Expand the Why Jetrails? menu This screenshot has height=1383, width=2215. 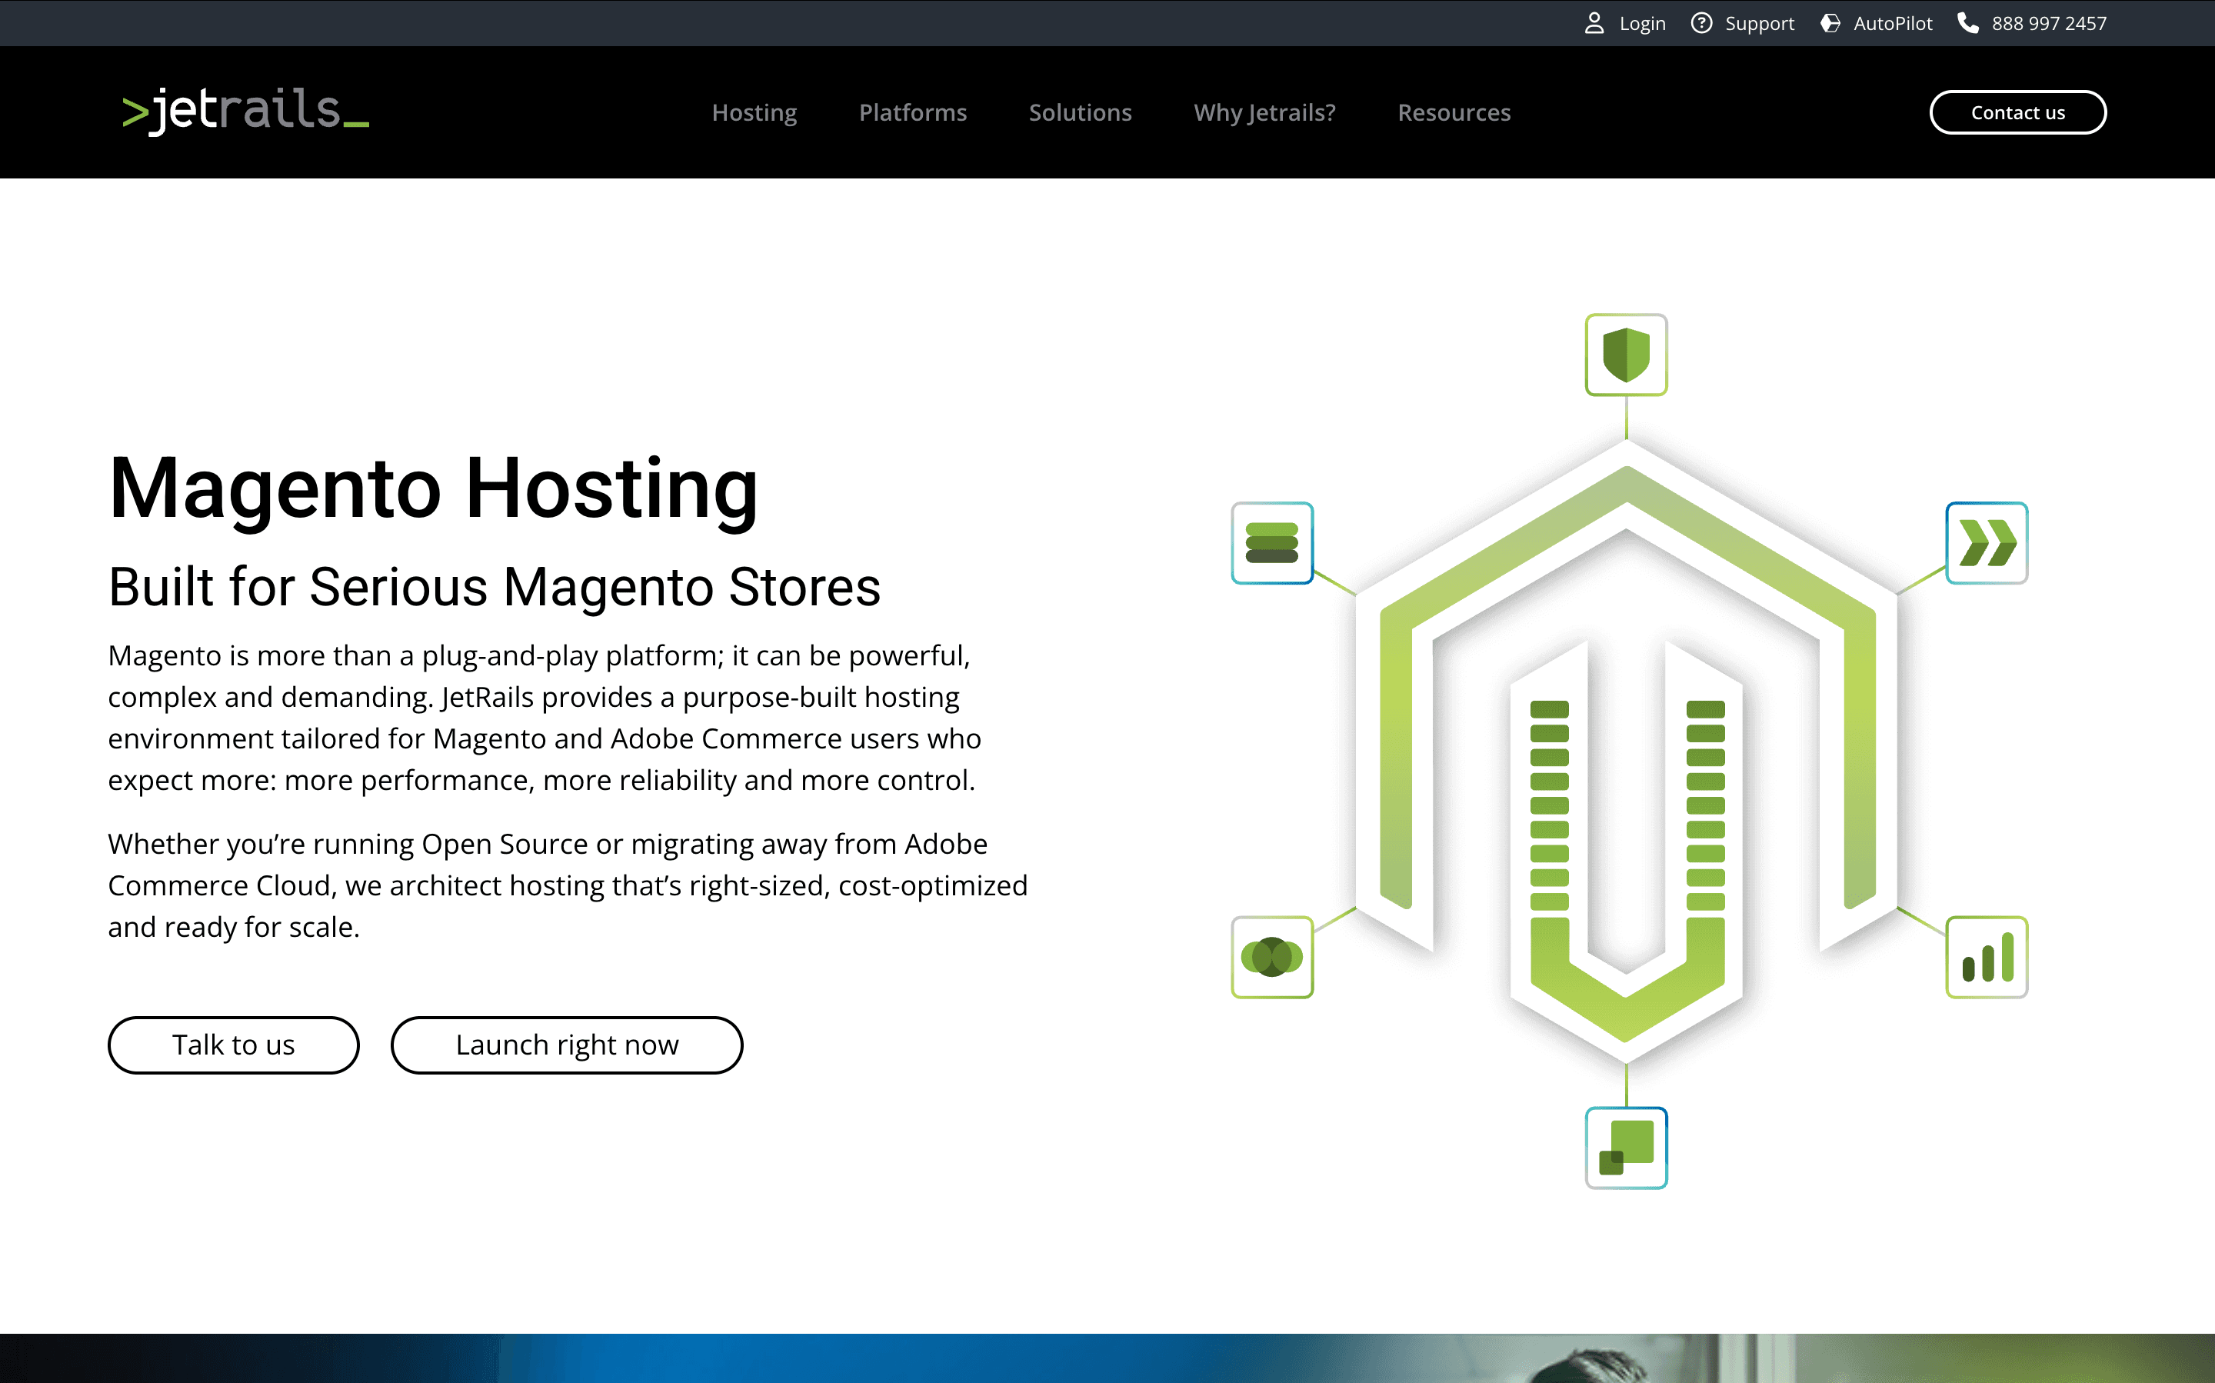click(1264, 112)
